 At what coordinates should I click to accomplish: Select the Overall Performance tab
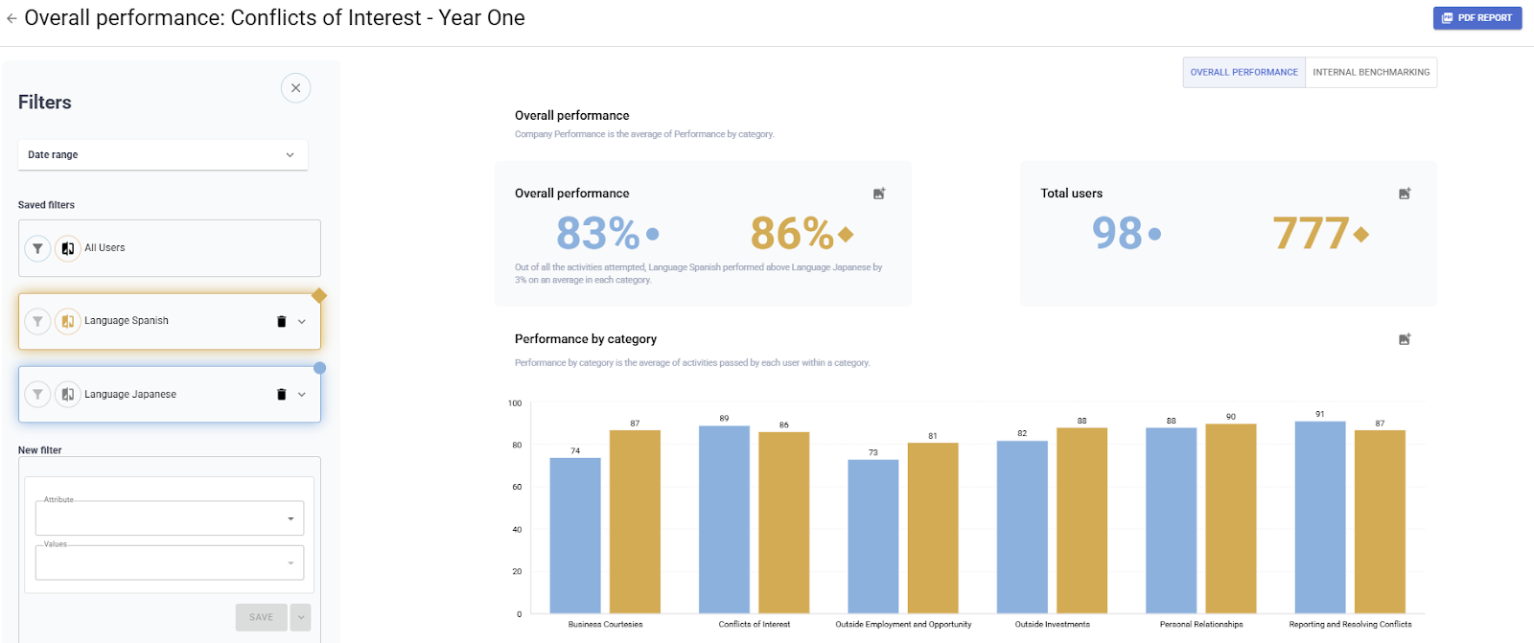[1243, 73]
